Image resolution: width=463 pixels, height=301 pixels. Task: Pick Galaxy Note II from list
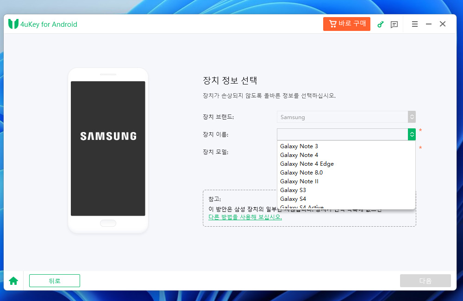click(x=346, y=181)
